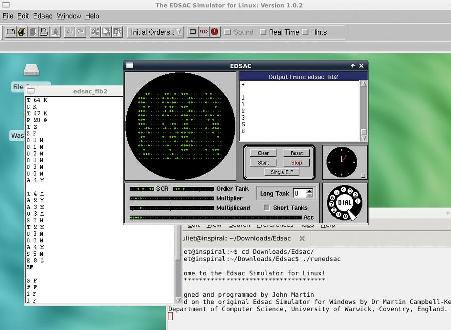Close the terminal tab with X
Viewport: 451px width, 330px height.
coord(302,238)
